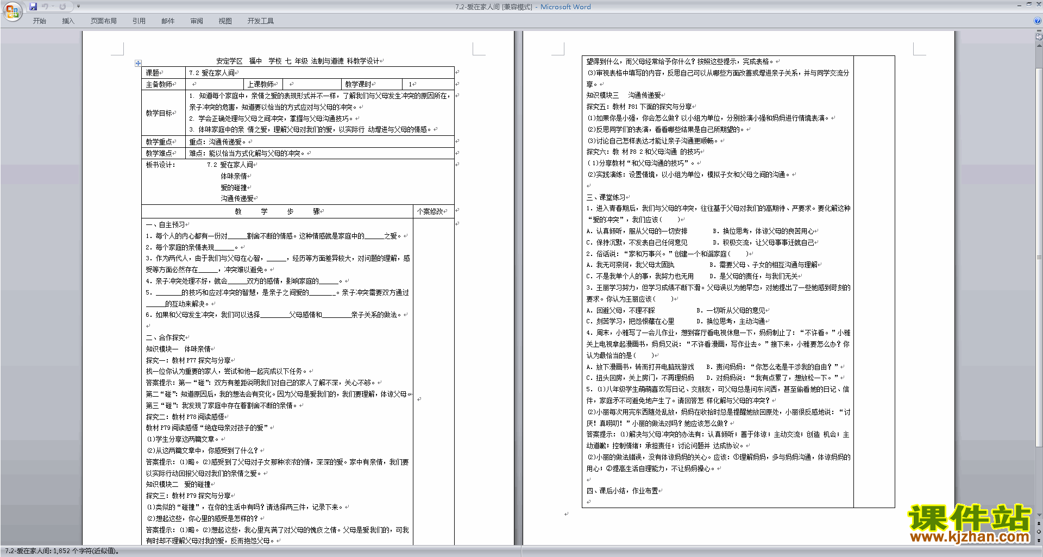Toggle the ruler icon above the scrollbar
The height and width of the screenshot is (557, 1043).
[1039, 37]
